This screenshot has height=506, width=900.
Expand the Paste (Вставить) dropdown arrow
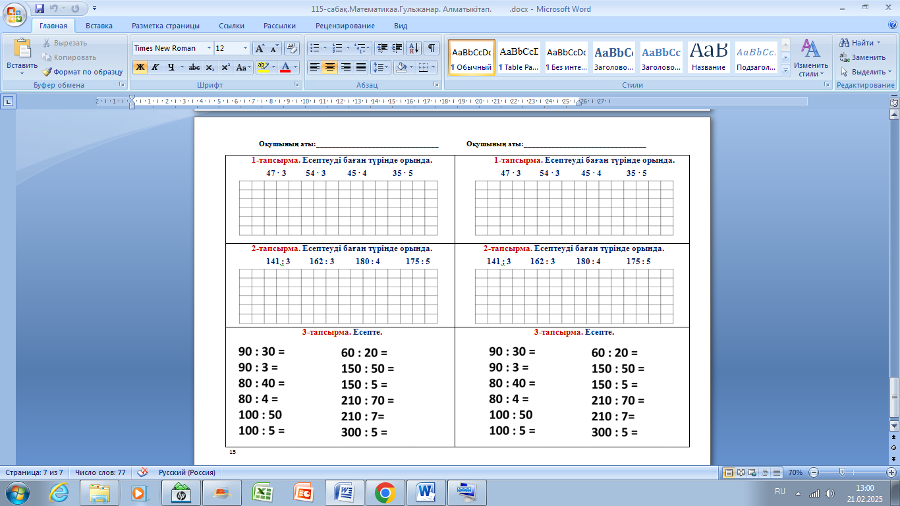22,72
